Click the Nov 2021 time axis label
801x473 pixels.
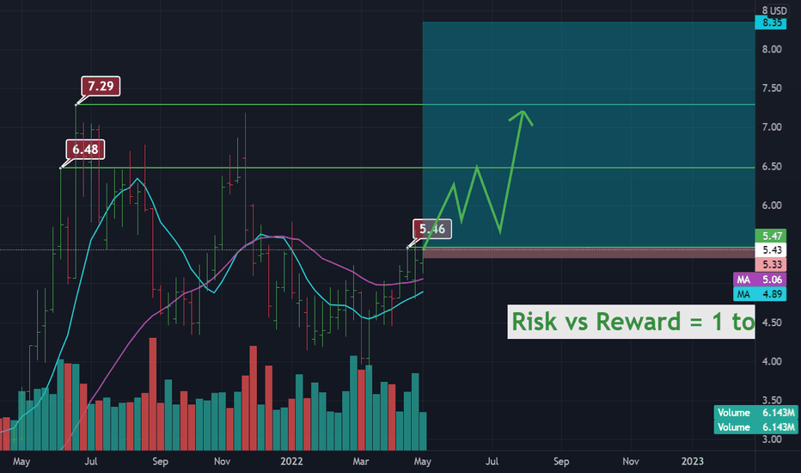tap(223, 461)
